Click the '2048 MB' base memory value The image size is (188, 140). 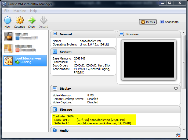(79, 58)
